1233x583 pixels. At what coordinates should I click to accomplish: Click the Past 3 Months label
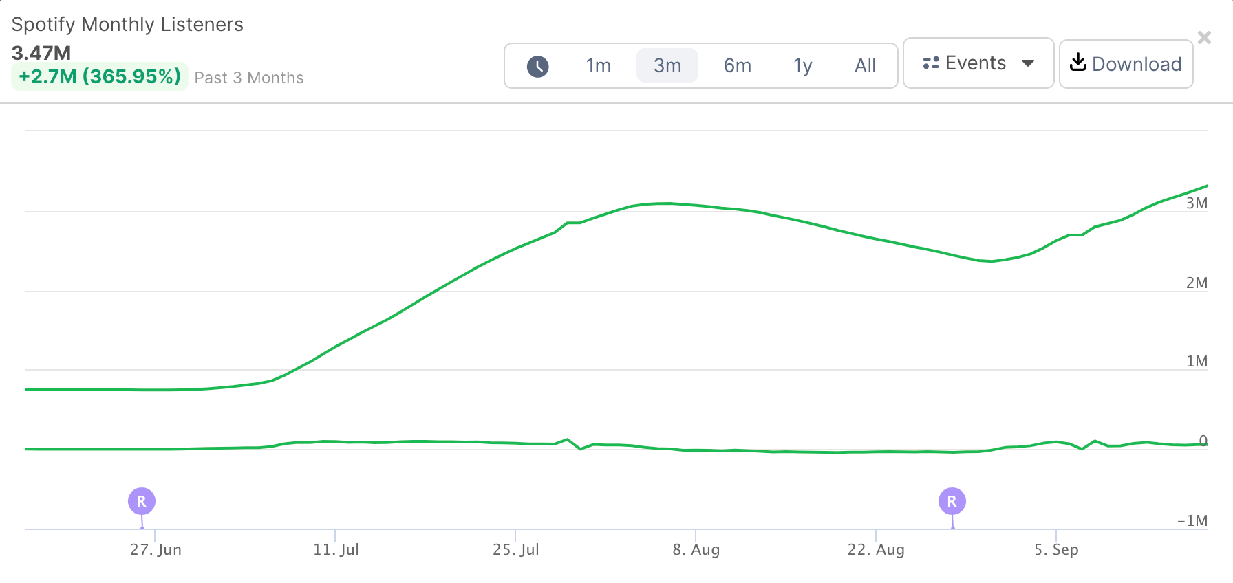pos(249,78)
